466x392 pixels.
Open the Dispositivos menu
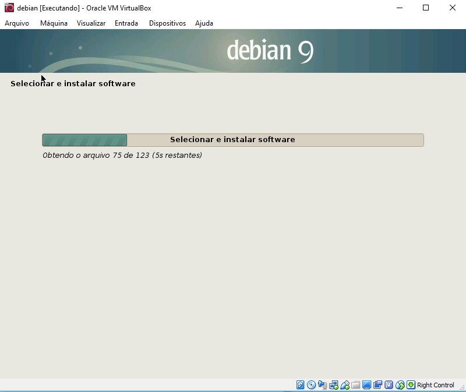point(167,23)
